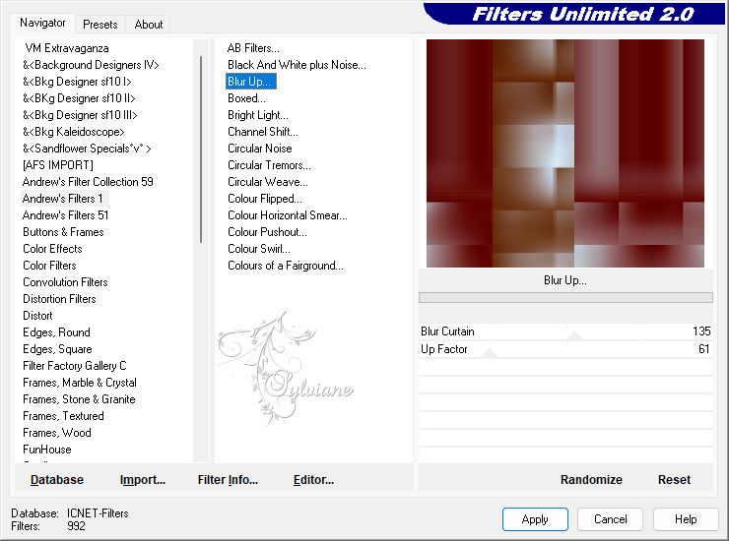
Task: Select Edges, Round group
Action: 56,332
